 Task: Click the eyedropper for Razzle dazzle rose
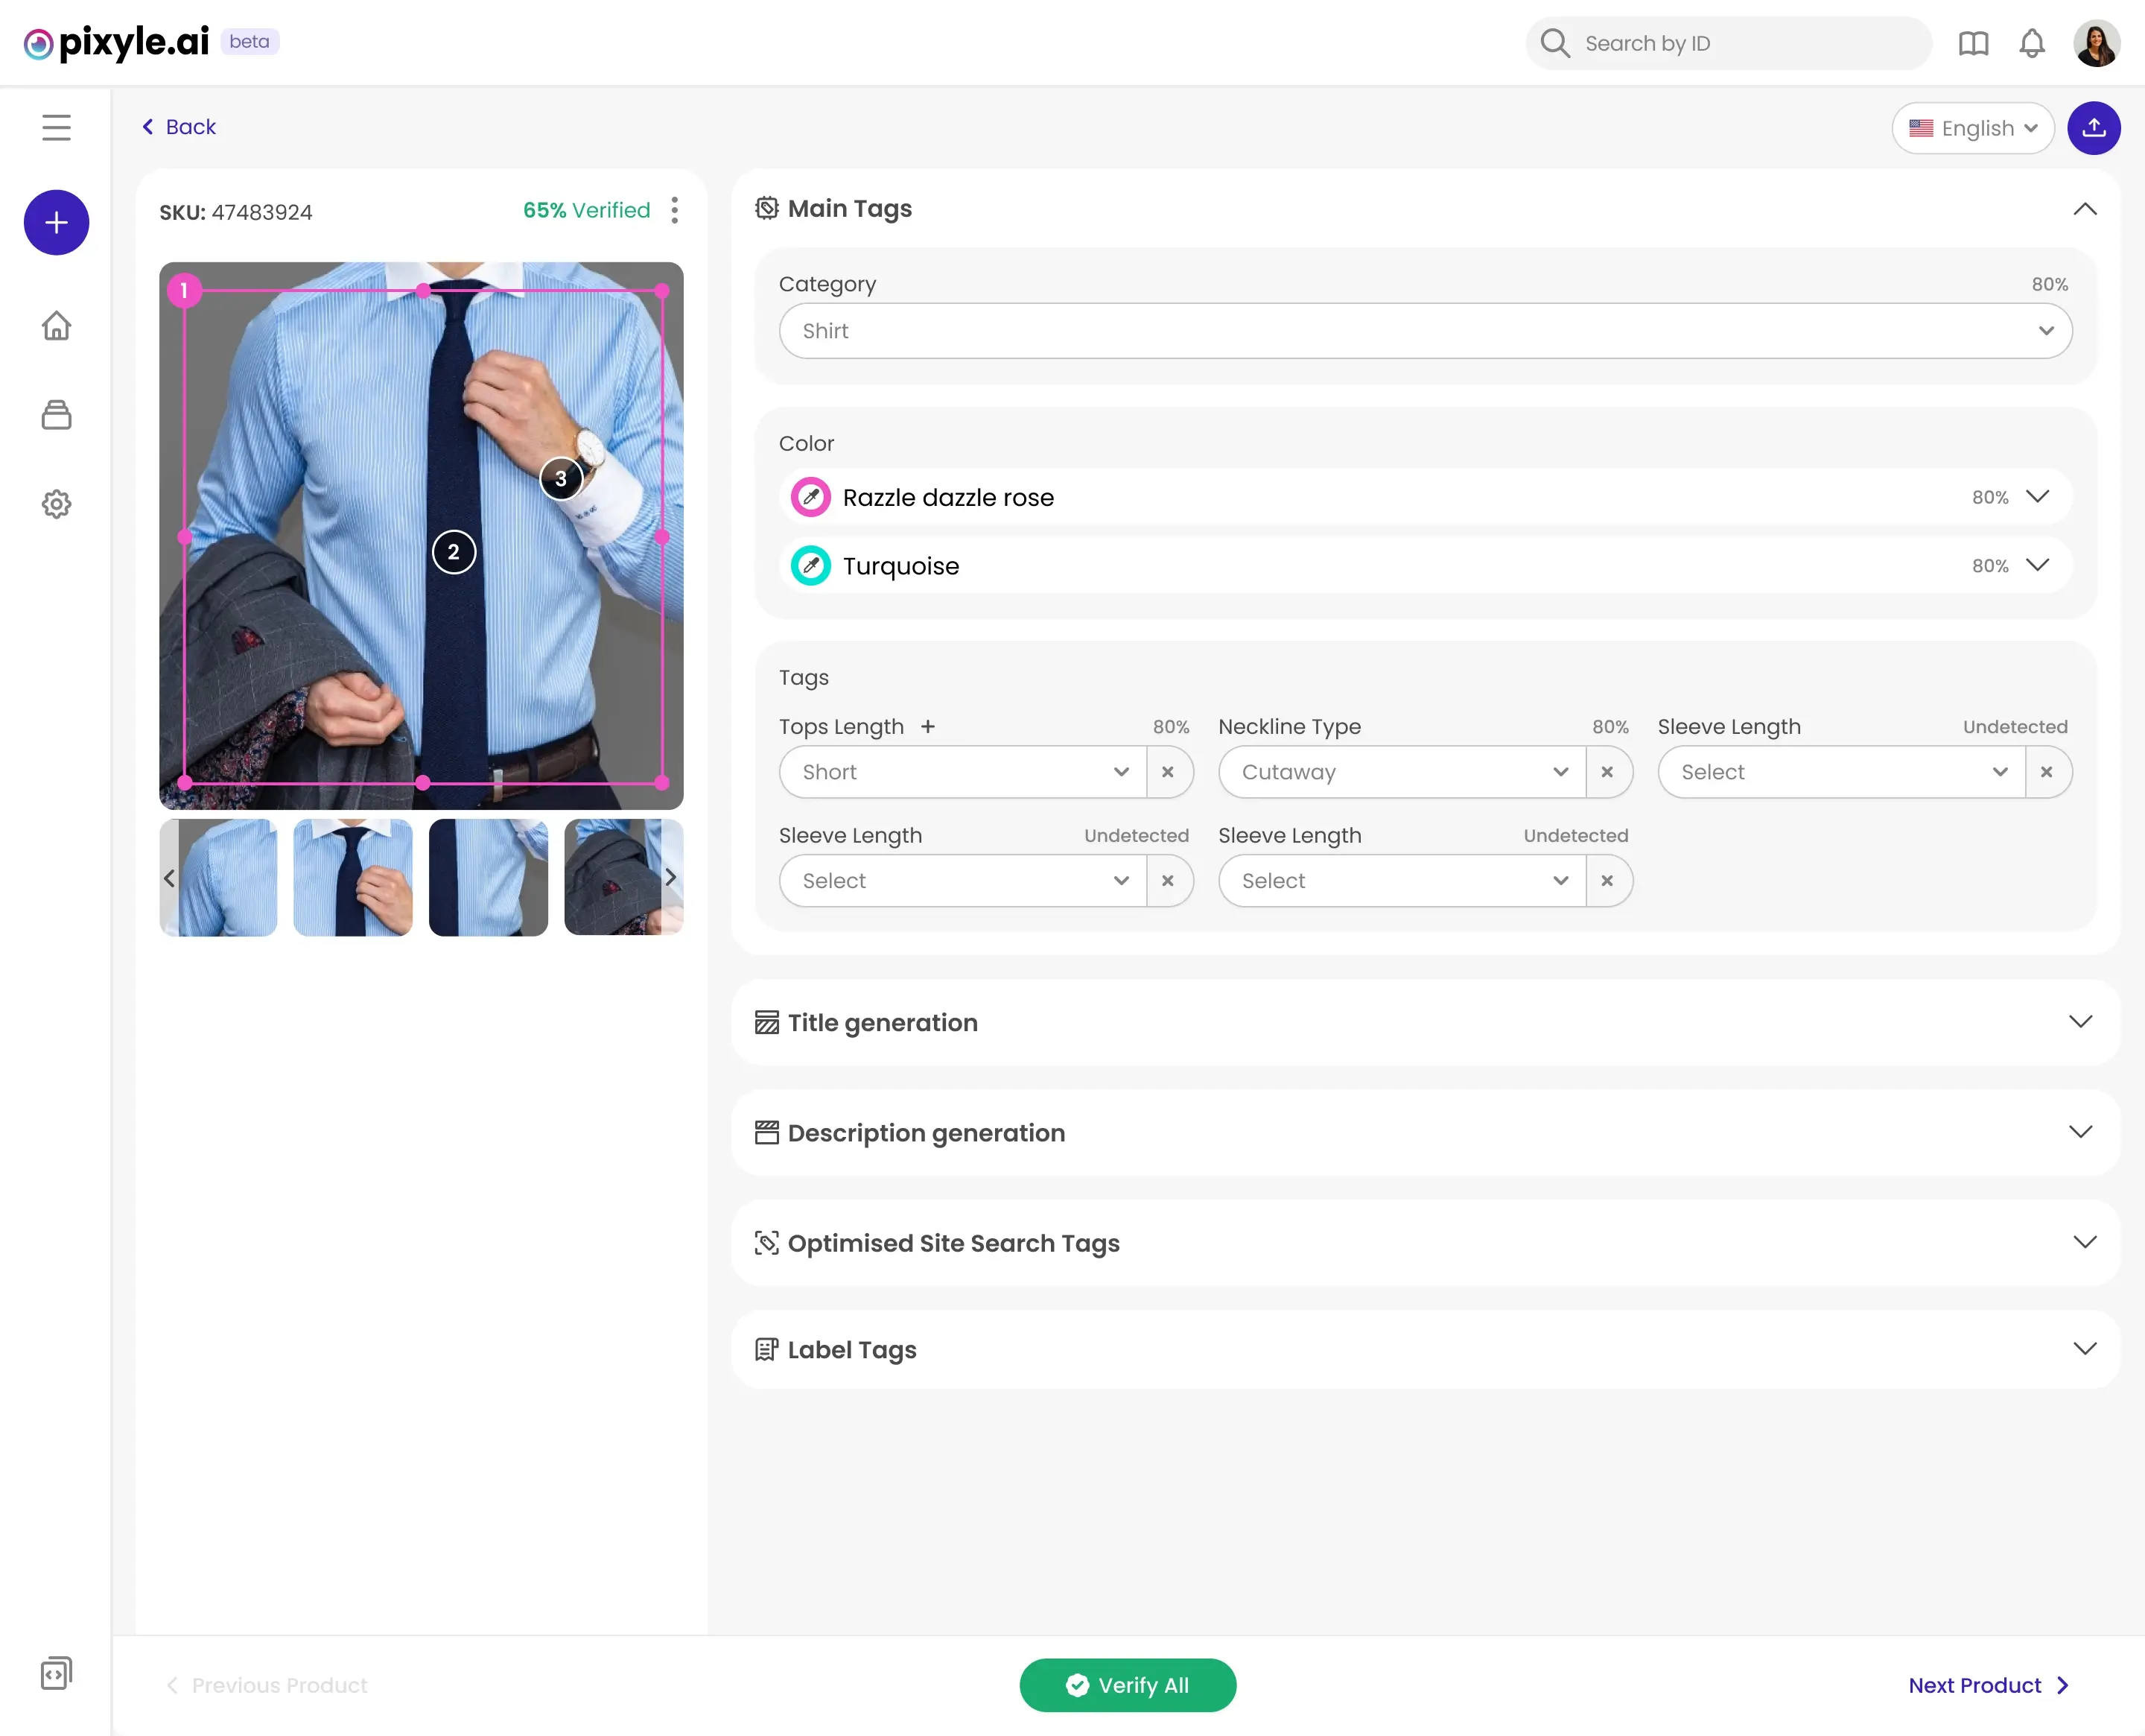coord(810,497)
